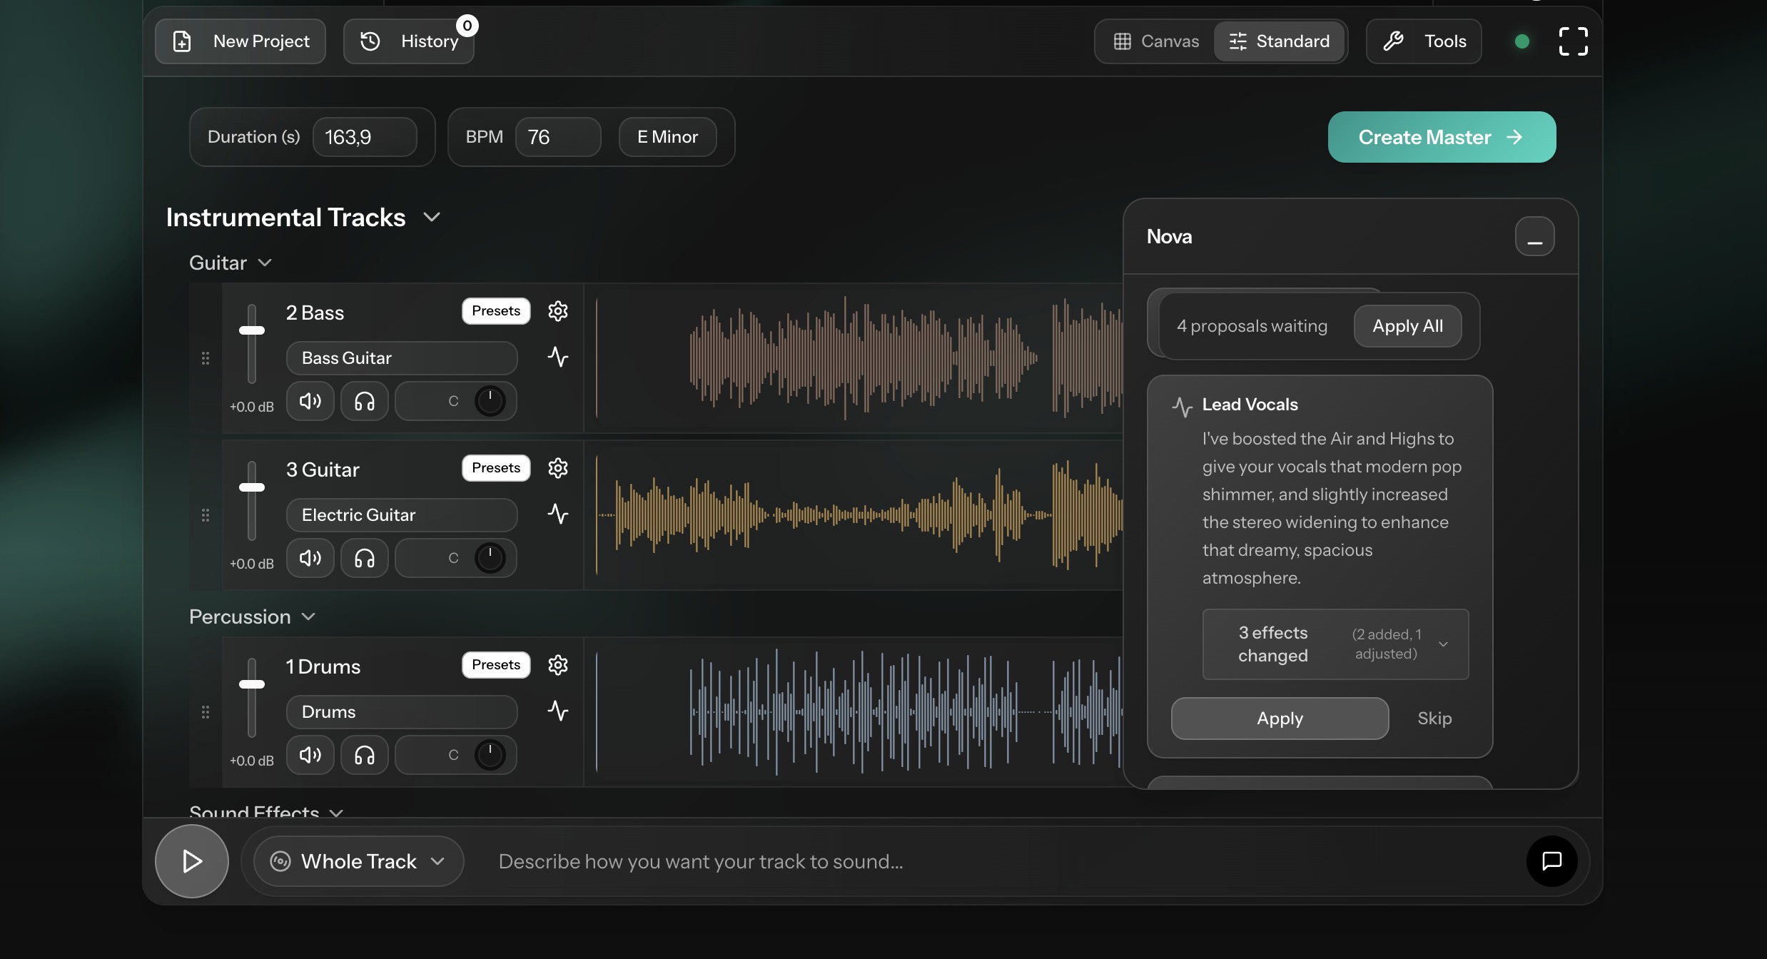Click the Lead Vocals waveform icon in Nova
Image resolution: width=1767 pixels, height=959 pixels.
click(x=1183, y=407)
